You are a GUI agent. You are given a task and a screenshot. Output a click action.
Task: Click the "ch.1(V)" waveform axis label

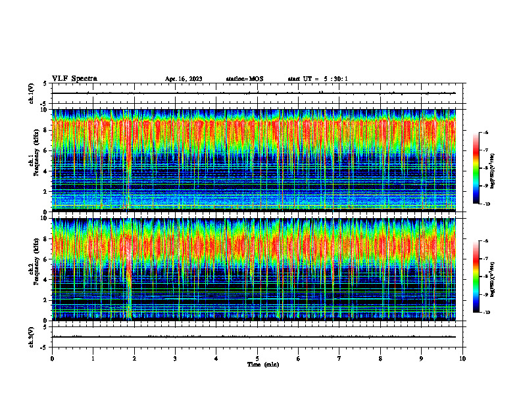click(31, 93)
